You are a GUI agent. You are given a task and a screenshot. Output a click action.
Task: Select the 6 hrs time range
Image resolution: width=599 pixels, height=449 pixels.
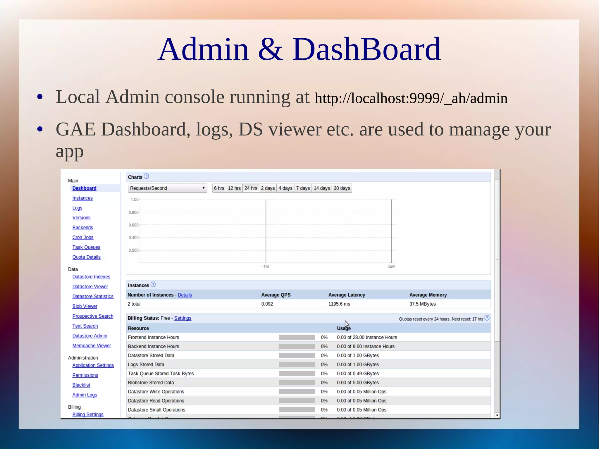219,188
